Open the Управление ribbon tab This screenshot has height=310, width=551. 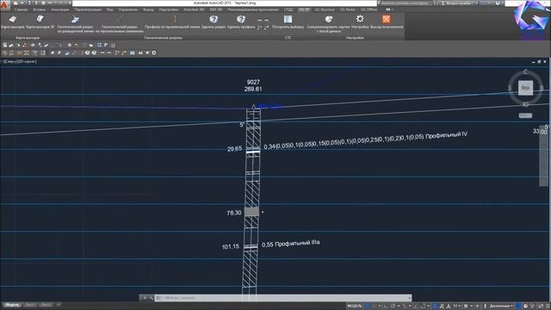coord(128,9)
